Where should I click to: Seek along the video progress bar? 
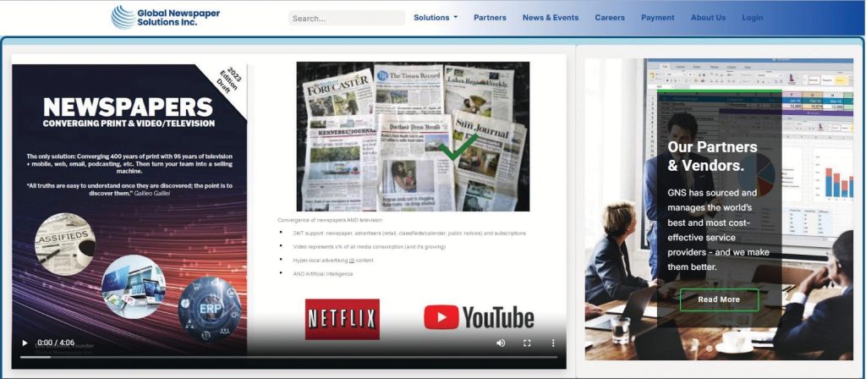point(288,357)
